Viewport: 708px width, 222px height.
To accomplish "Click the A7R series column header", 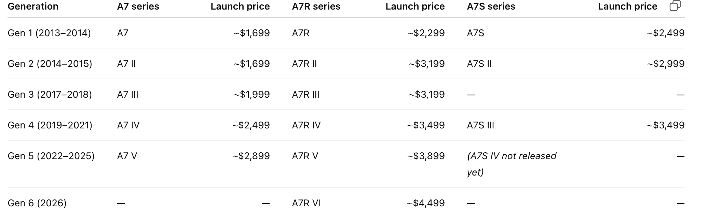I will tap(316, 6).
